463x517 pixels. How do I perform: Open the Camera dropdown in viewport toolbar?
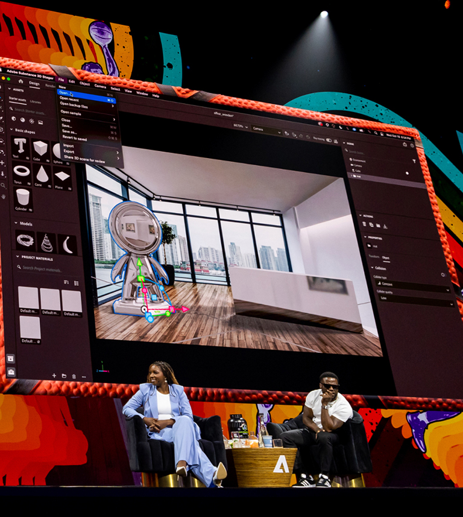(x=266, y=130)
